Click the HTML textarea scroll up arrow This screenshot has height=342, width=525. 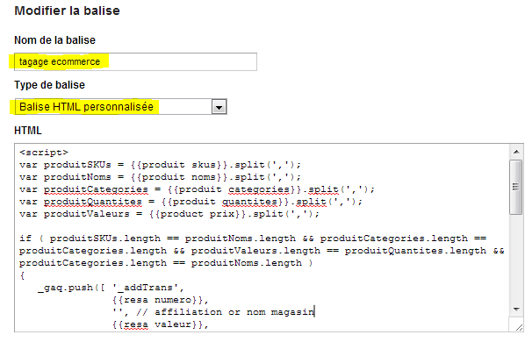(516, 152)
